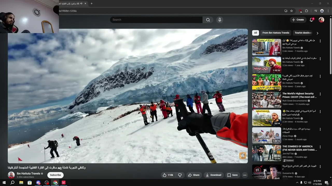The width and height of the screenshot is (332, 186).
Task: Open Chrome from the taskbar
Action: point(55,183)
